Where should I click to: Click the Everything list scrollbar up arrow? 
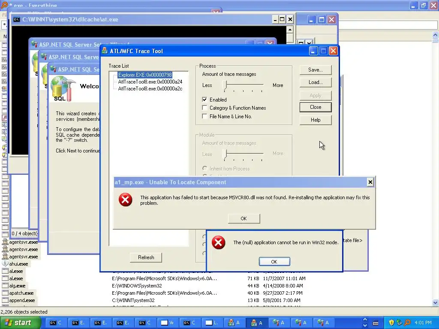pos(435,35)
